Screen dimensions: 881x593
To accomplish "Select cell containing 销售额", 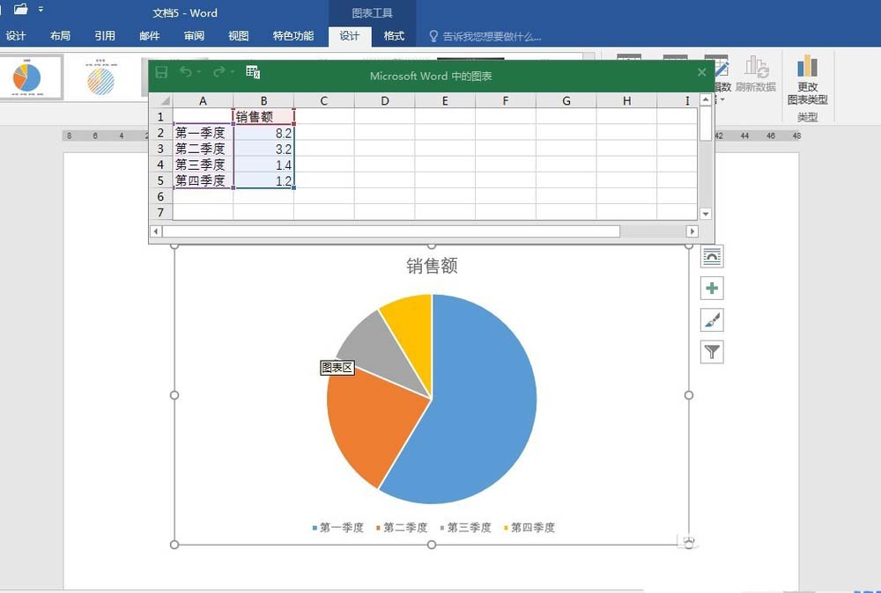I will click(x=263, y=117).
